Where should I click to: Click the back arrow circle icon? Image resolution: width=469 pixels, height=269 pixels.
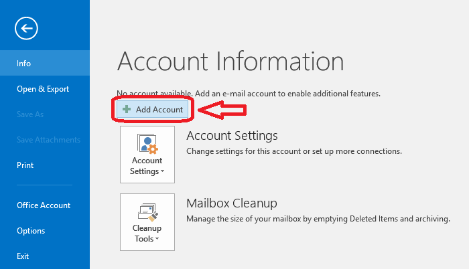(26, 28)
